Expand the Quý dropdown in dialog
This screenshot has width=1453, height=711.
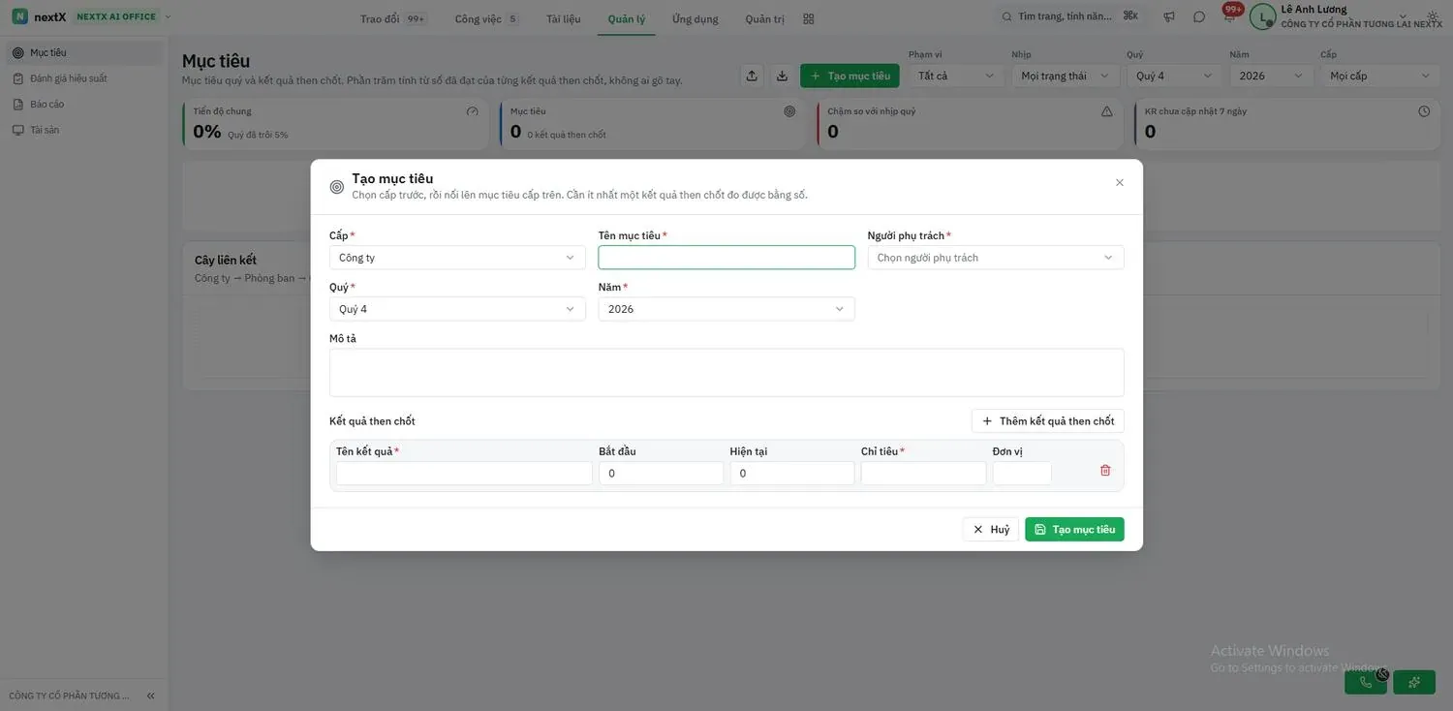click(457, 309)
